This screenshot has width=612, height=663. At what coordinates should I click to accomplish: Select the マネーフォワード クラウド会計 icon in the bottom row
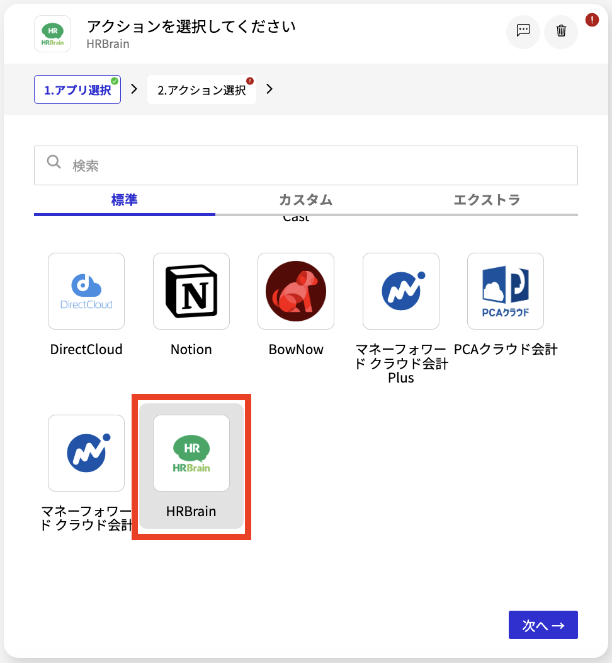click(86, 453)
